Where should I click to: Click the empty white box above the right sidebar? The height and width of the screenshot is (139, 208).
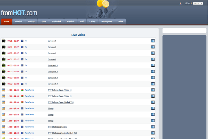184,31
